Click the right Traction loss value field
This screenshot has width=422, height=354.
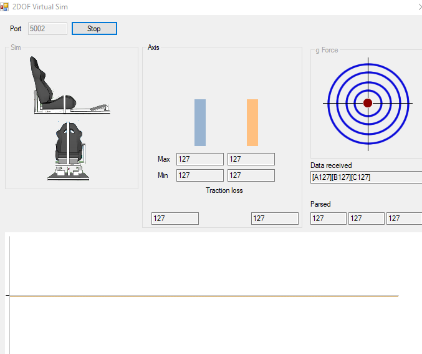(275, 219)
